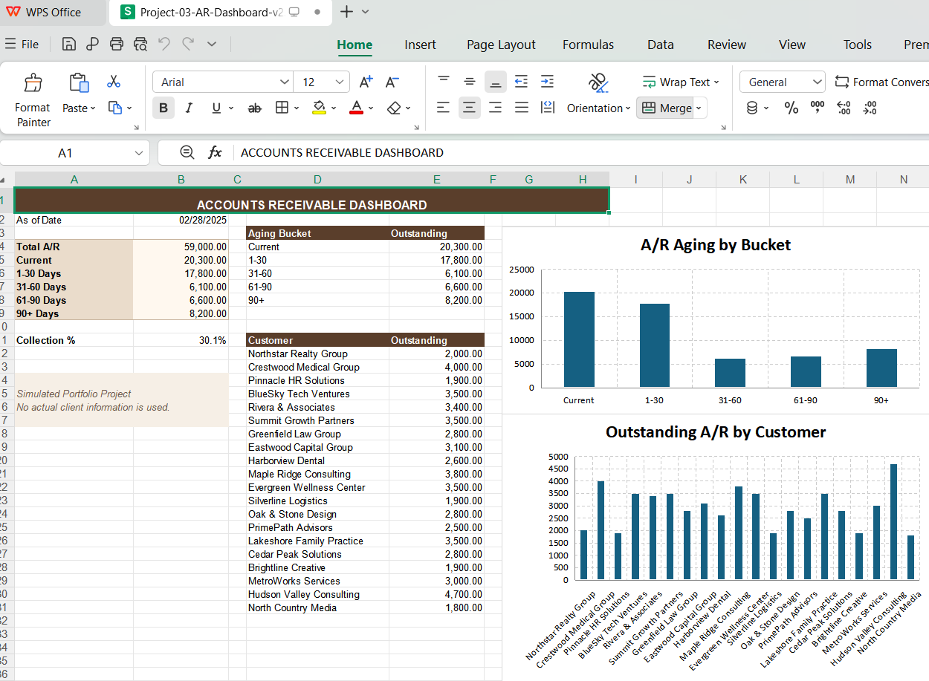
Task: Click the Justify alignment icon
Action: (x=522, y=108)
